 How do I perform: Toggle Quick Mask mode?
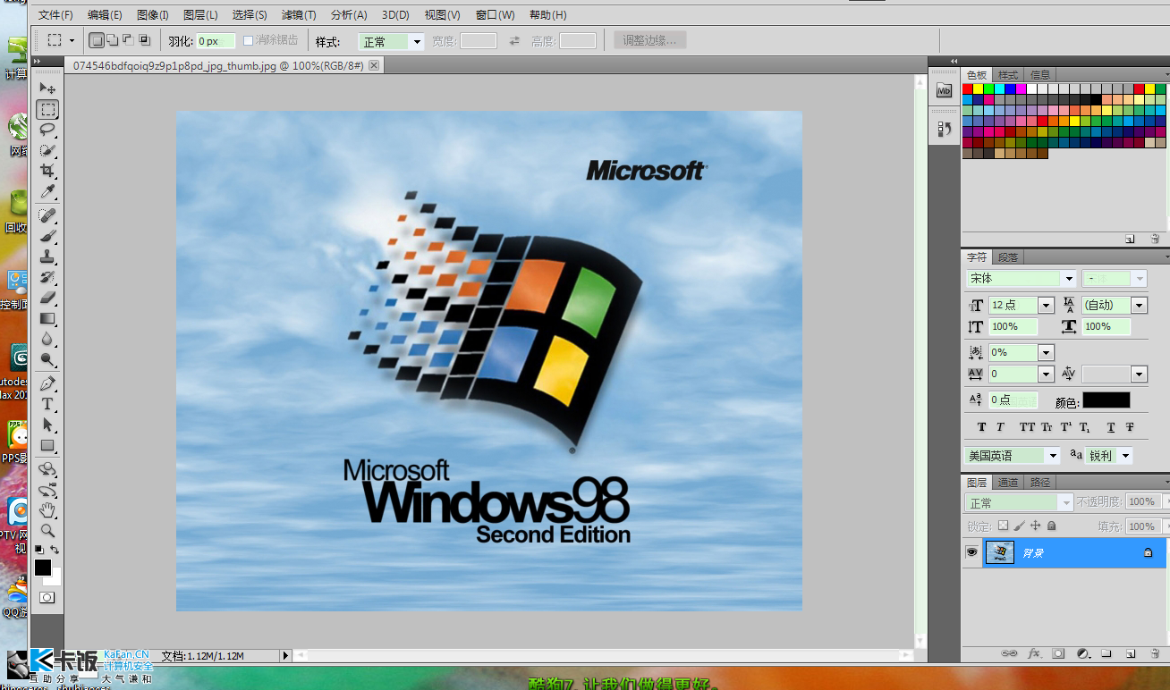[47, 597]
